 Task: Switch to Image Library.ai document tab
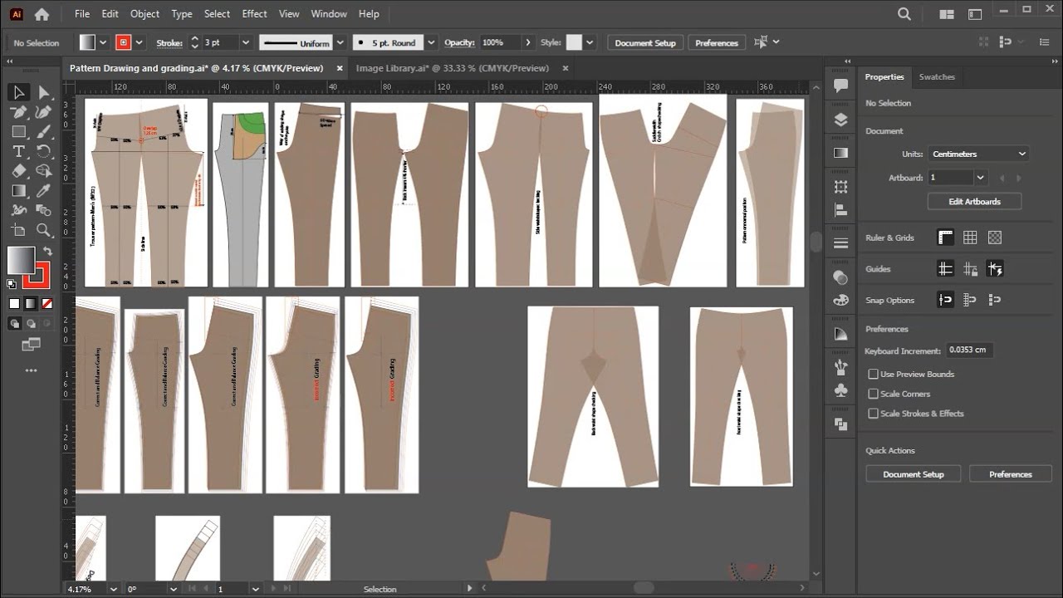point(453,68)
